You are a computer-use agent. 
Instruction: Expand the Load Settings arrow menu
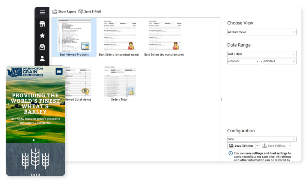(x=257, y=146)
